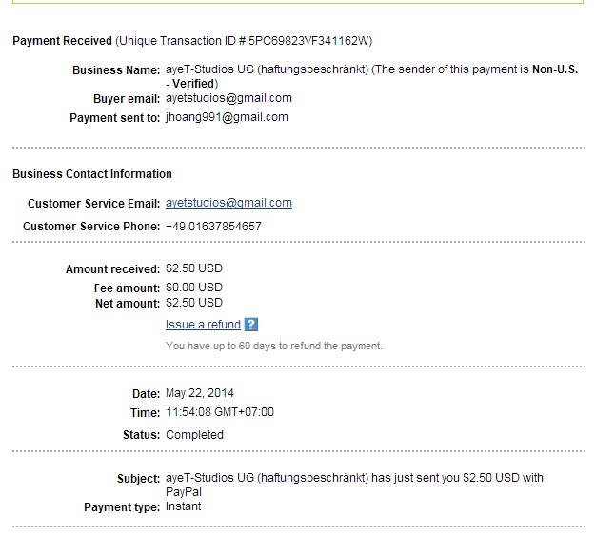The image size is (615, 556).
Task: Click the Net amount value
Action: point(193,303)
